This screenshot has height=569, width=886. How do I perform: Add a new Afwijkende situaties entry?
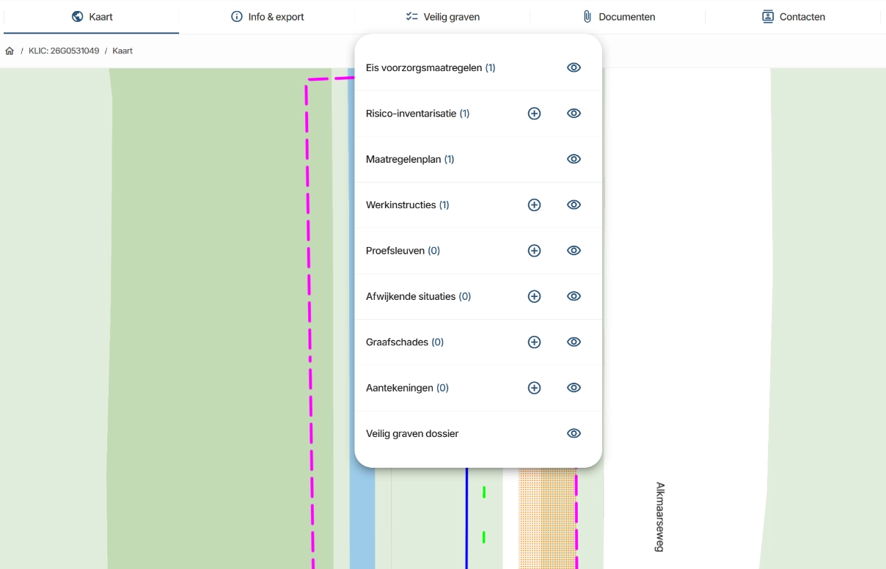coord(534,296)
